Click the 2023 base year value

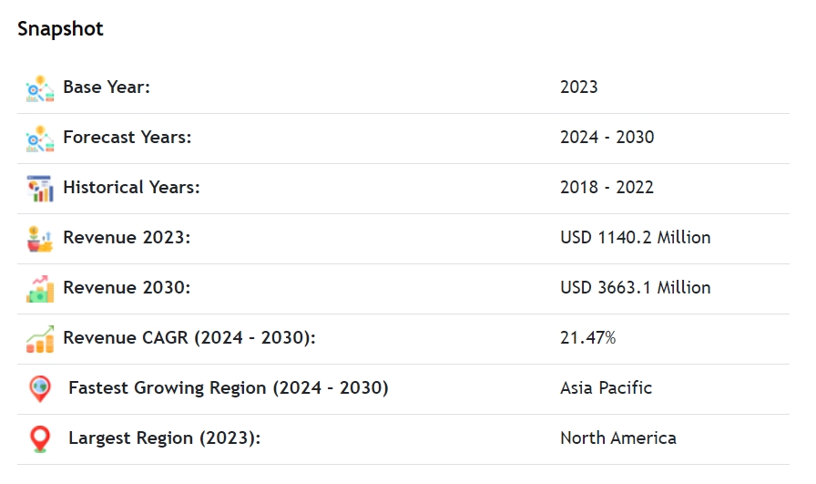point(579,88)
